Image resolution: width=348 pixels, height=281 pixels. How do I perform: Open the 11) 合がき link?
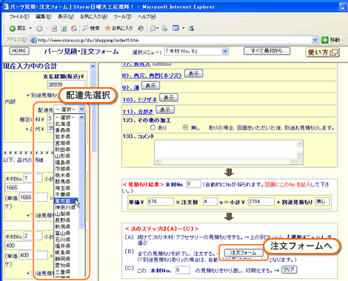click(x=138, y=112)
